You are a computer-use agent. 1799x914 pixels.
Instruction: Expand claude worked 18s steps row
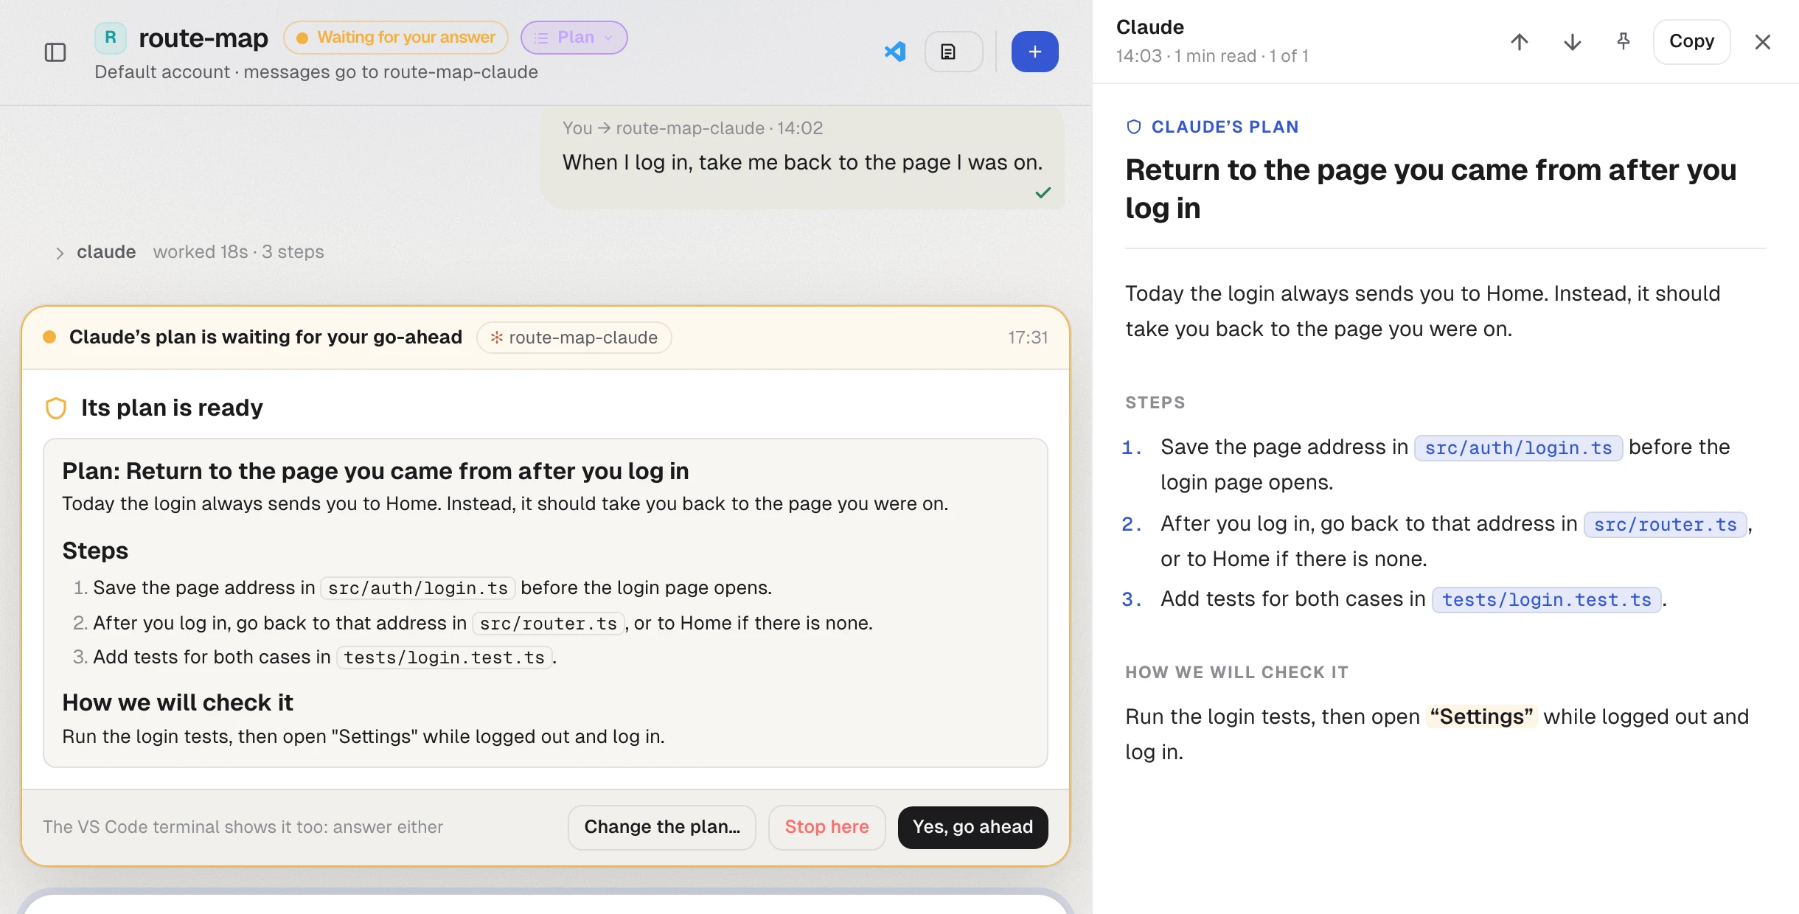(x=190, y=252)
